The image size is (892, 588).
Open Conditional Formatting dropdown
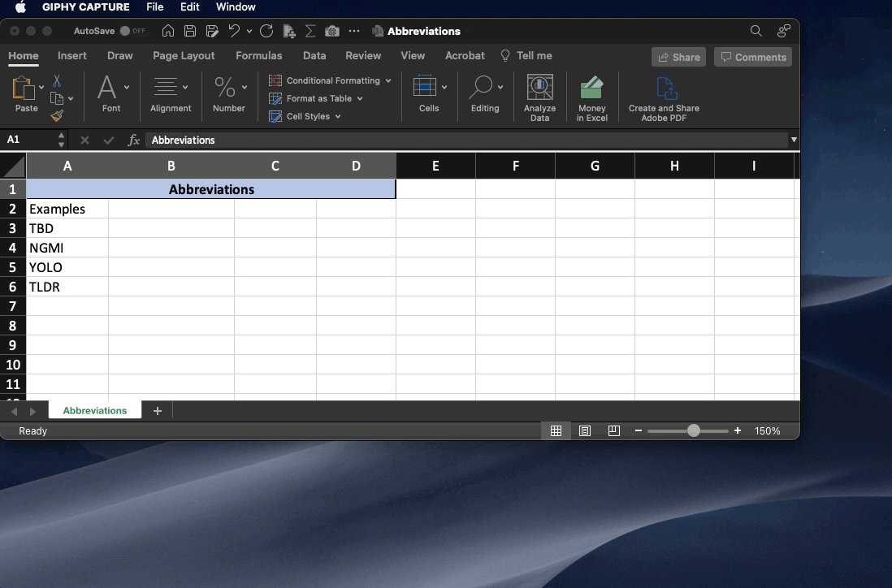point(330,80)
